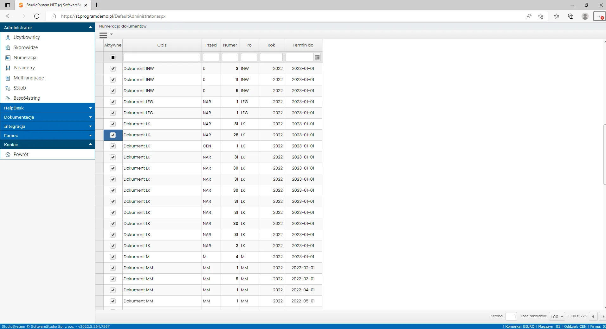Toggle Aktywne for Dokument LK number 2
Viewport: 606px width, 329px height.
click(113, 246)
